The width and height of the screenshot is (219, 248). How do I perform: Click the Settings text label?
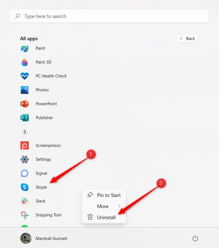click(x=43, y=159)
